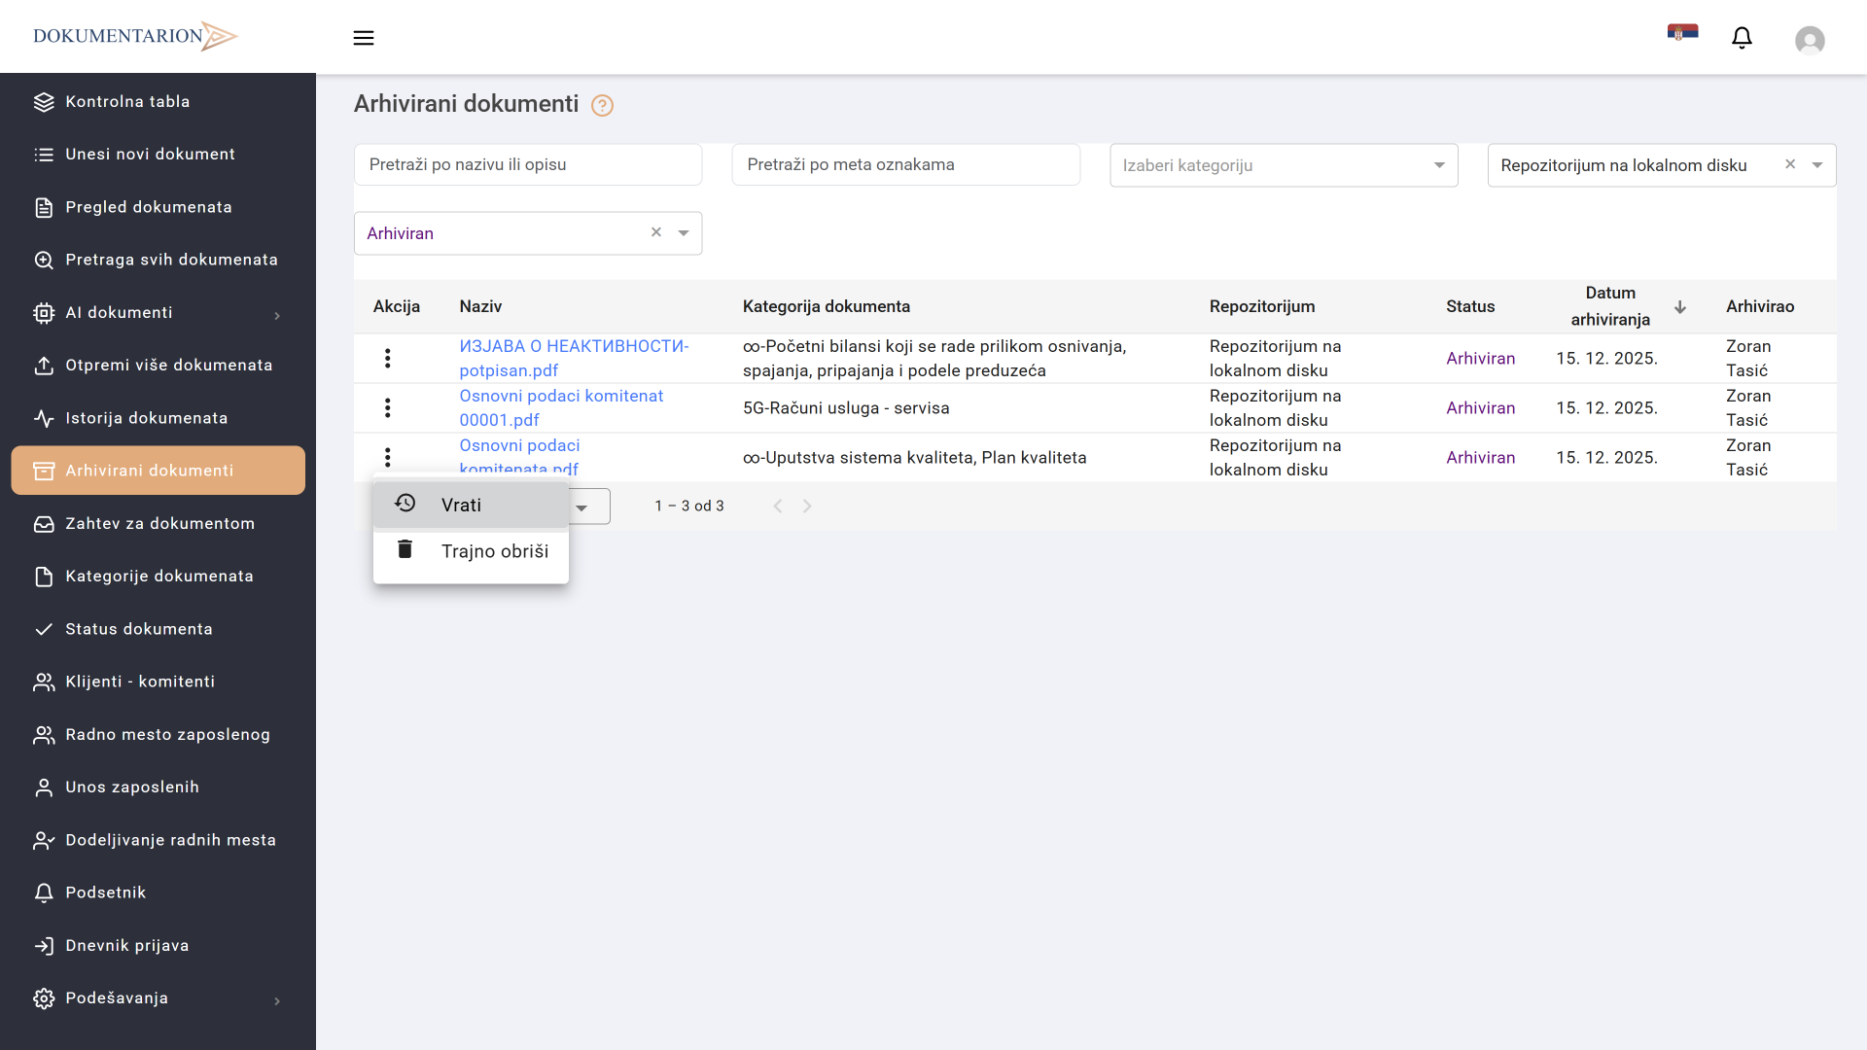Click the Pretraži po nazivu ili opisu field
The image size is (1867, 1050).
point(528,165)
